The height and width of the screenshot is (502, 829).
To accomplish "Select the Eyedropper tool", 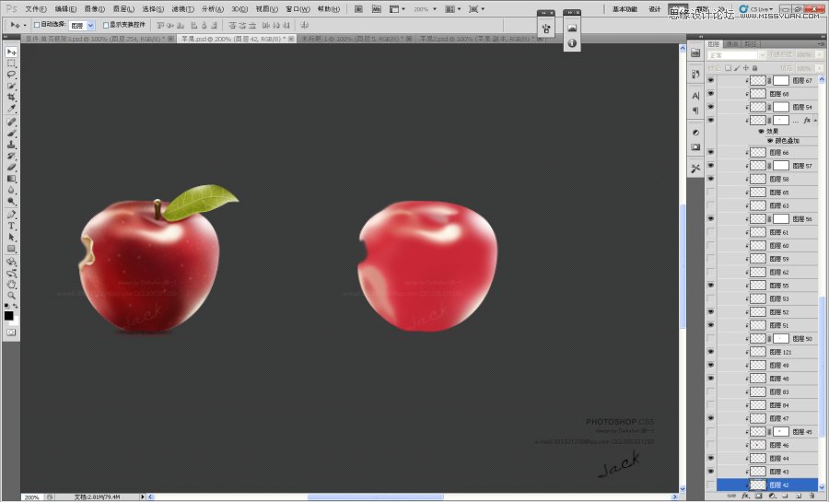I will (11, 109).
